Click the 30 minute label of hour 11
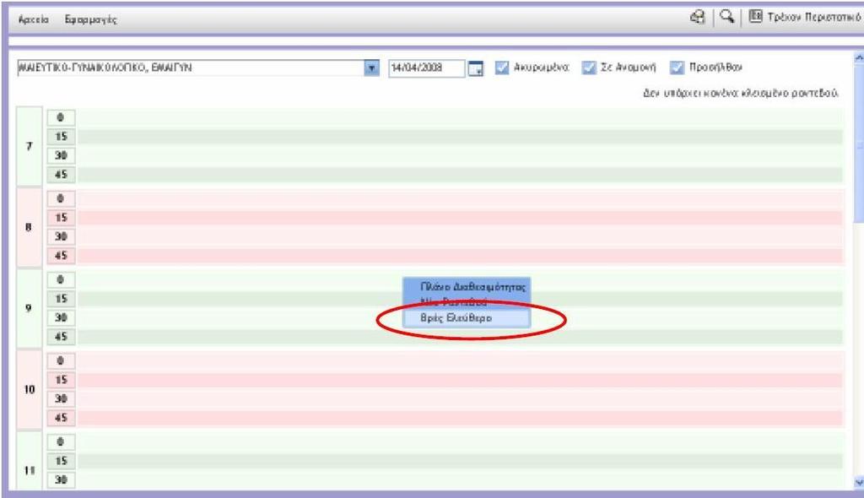This screenshot has width=864, height=498. point(61,479)
